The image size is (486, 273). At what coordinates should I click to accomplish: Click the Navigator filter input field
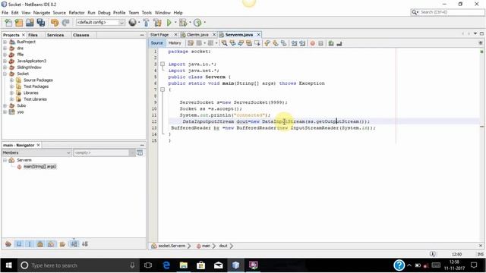101,152
